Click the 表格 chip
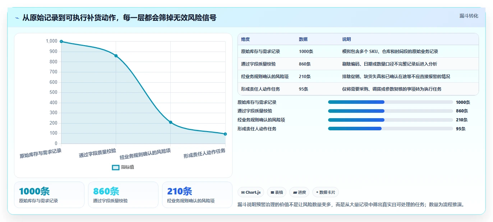 click(x=277, y=192)
